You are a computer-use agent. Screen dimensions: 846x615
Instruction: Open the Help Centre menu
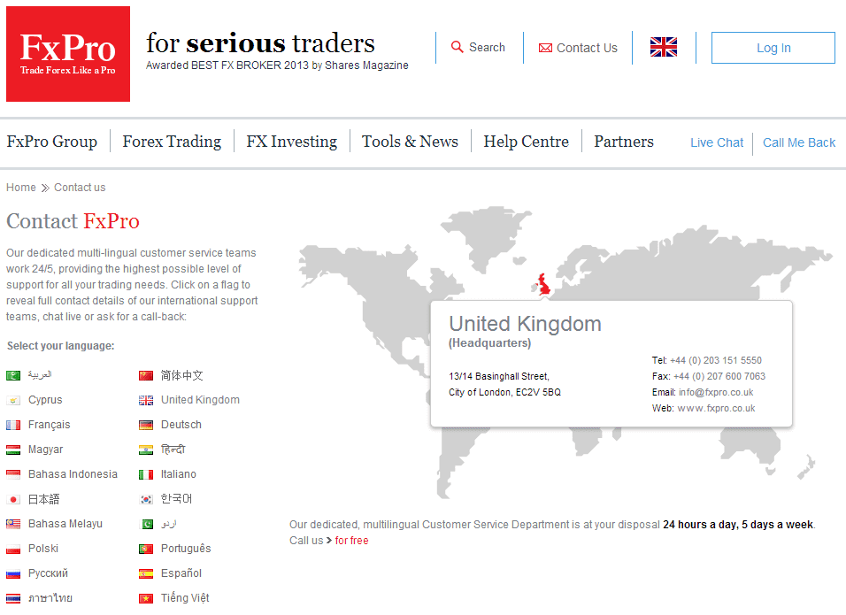pos(526,142)
